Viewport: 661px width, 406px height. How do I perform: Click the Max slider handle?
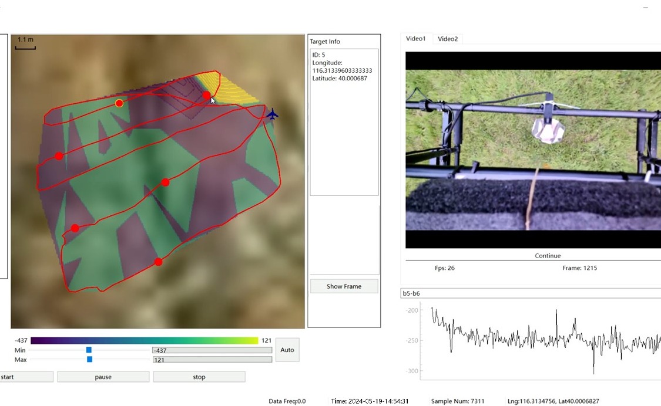pyautogui.click(x=90, y=359)
